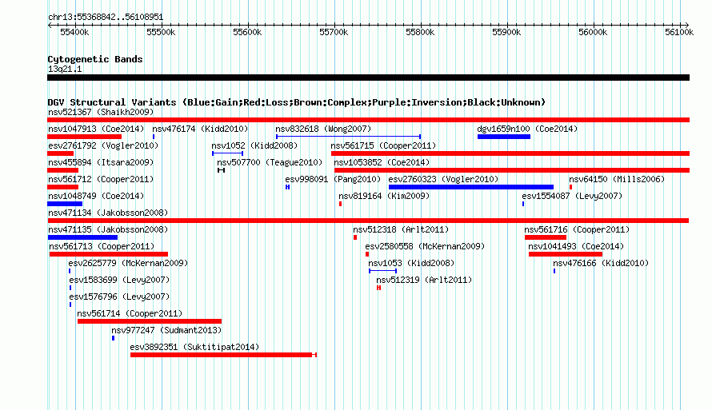Click the 55400k ruler position
Viewport: 712px width, 410px height.
(x=74, y=32)
